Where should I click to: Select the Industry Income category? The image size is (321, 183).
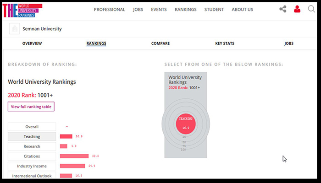tap(32, 166)
